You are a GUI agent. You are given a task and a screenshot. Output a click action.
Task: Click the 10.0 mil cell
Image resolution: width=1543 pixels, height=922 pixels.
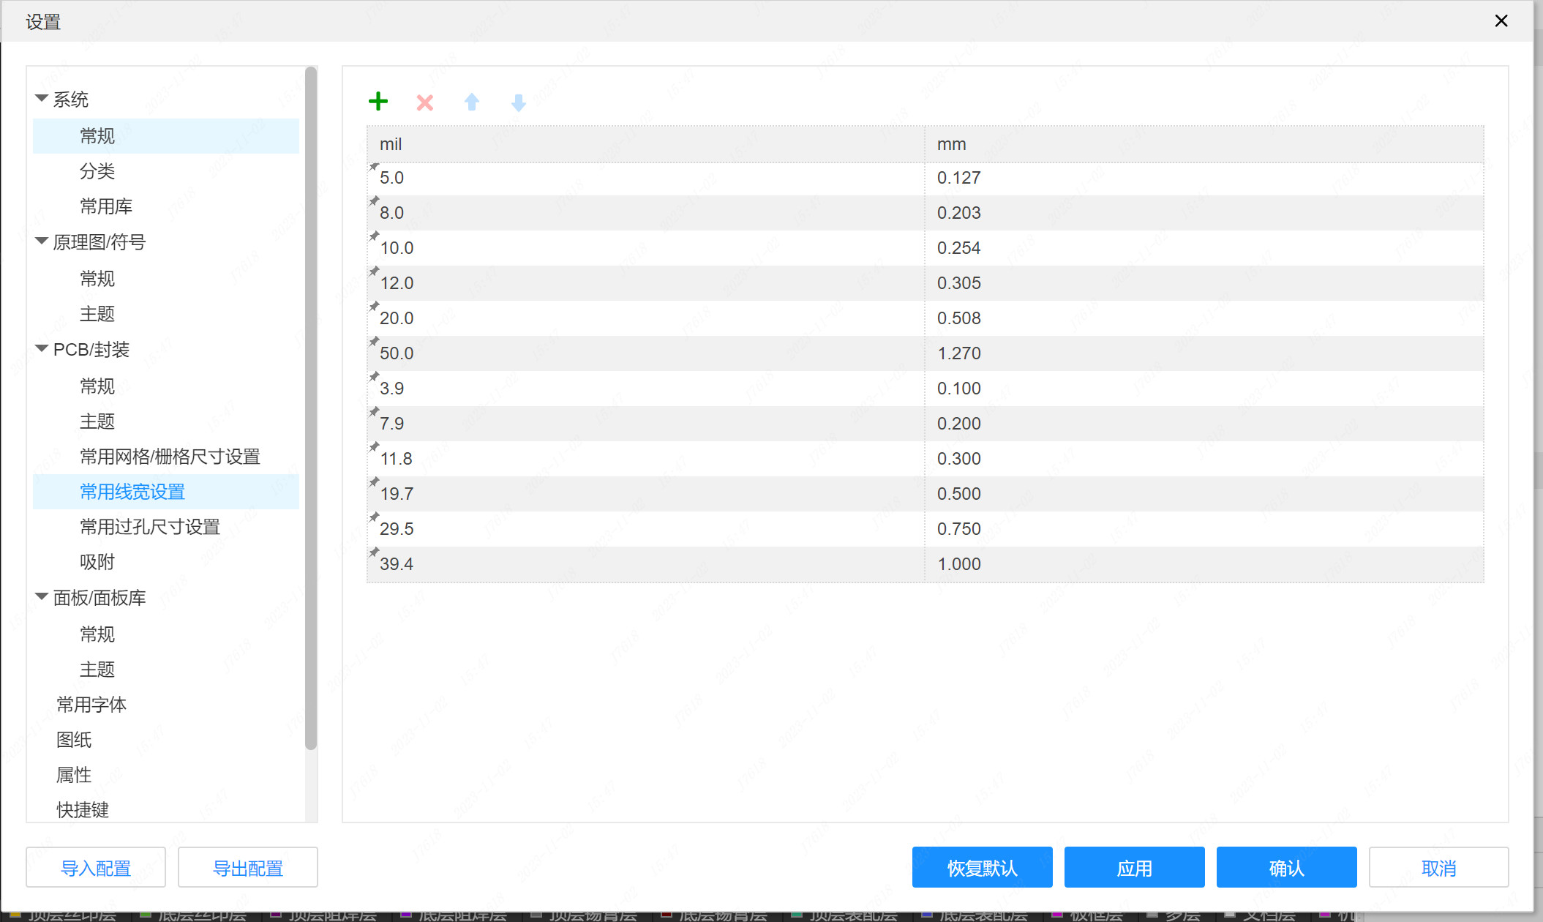646,248
